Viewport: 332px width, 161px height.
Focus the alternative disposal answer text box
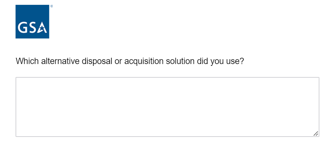tap(167, 107)
